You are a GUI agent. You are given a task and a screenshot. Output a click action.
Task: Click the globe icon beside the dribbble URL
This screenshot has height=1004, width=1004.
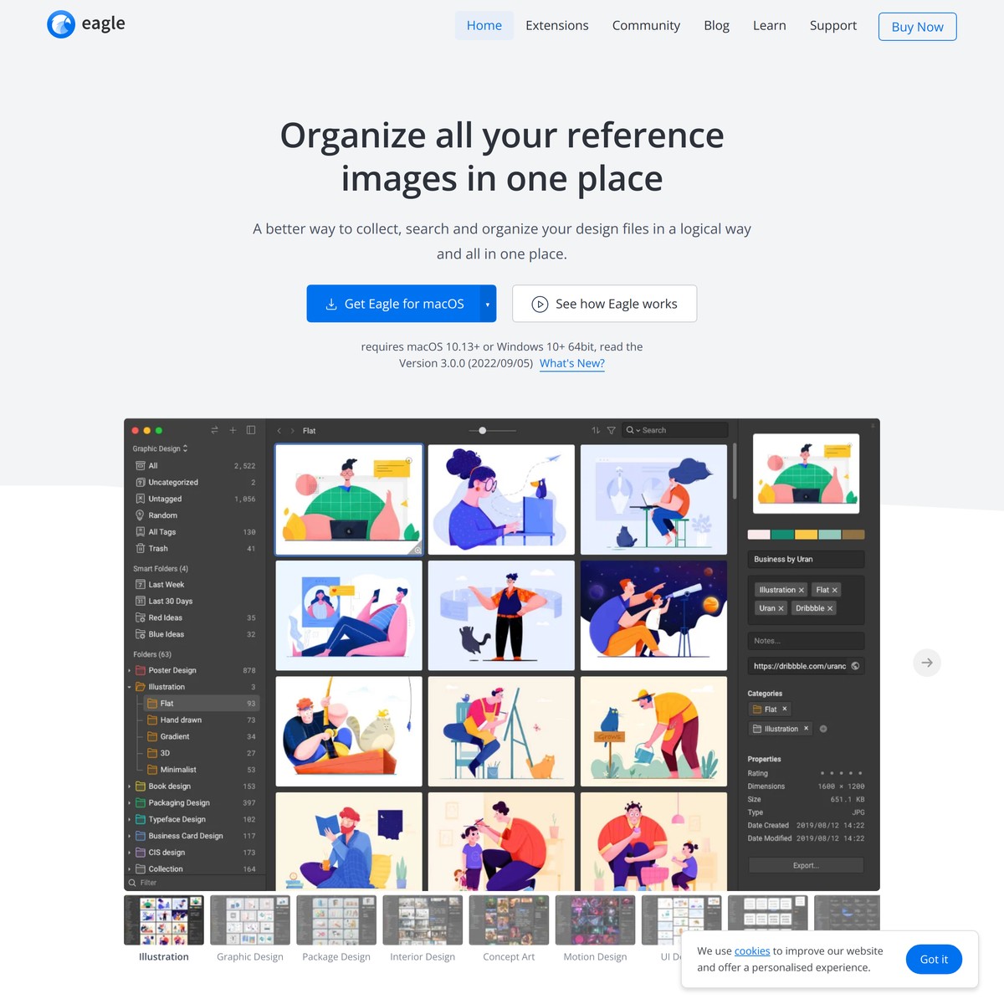854,665
